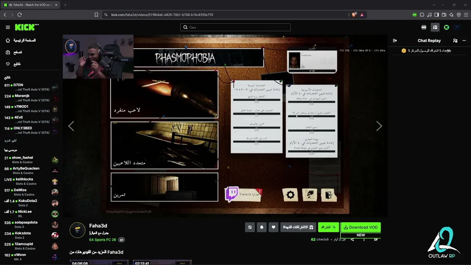
Task: Click the Kick logo
Action: pos(27,27)
